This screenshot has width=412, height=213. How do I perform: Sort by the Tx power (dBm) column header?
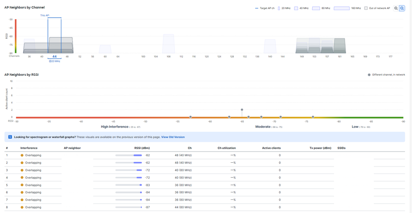pyautogui.click(x=320, y=148)
